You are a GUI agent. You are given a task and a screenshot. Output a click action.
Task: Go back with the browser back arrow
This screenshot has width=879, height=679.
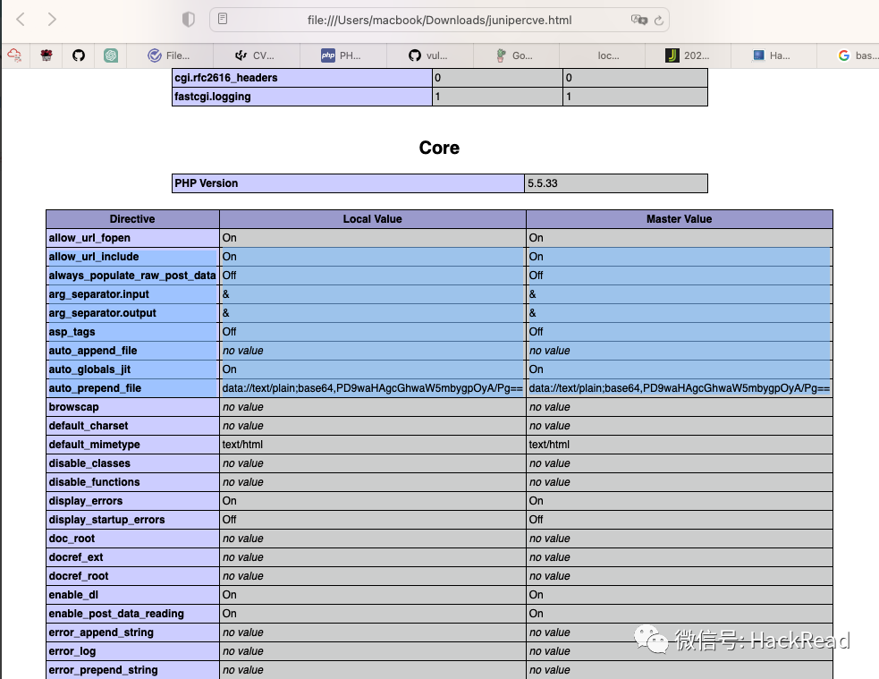tap(21, 20)
